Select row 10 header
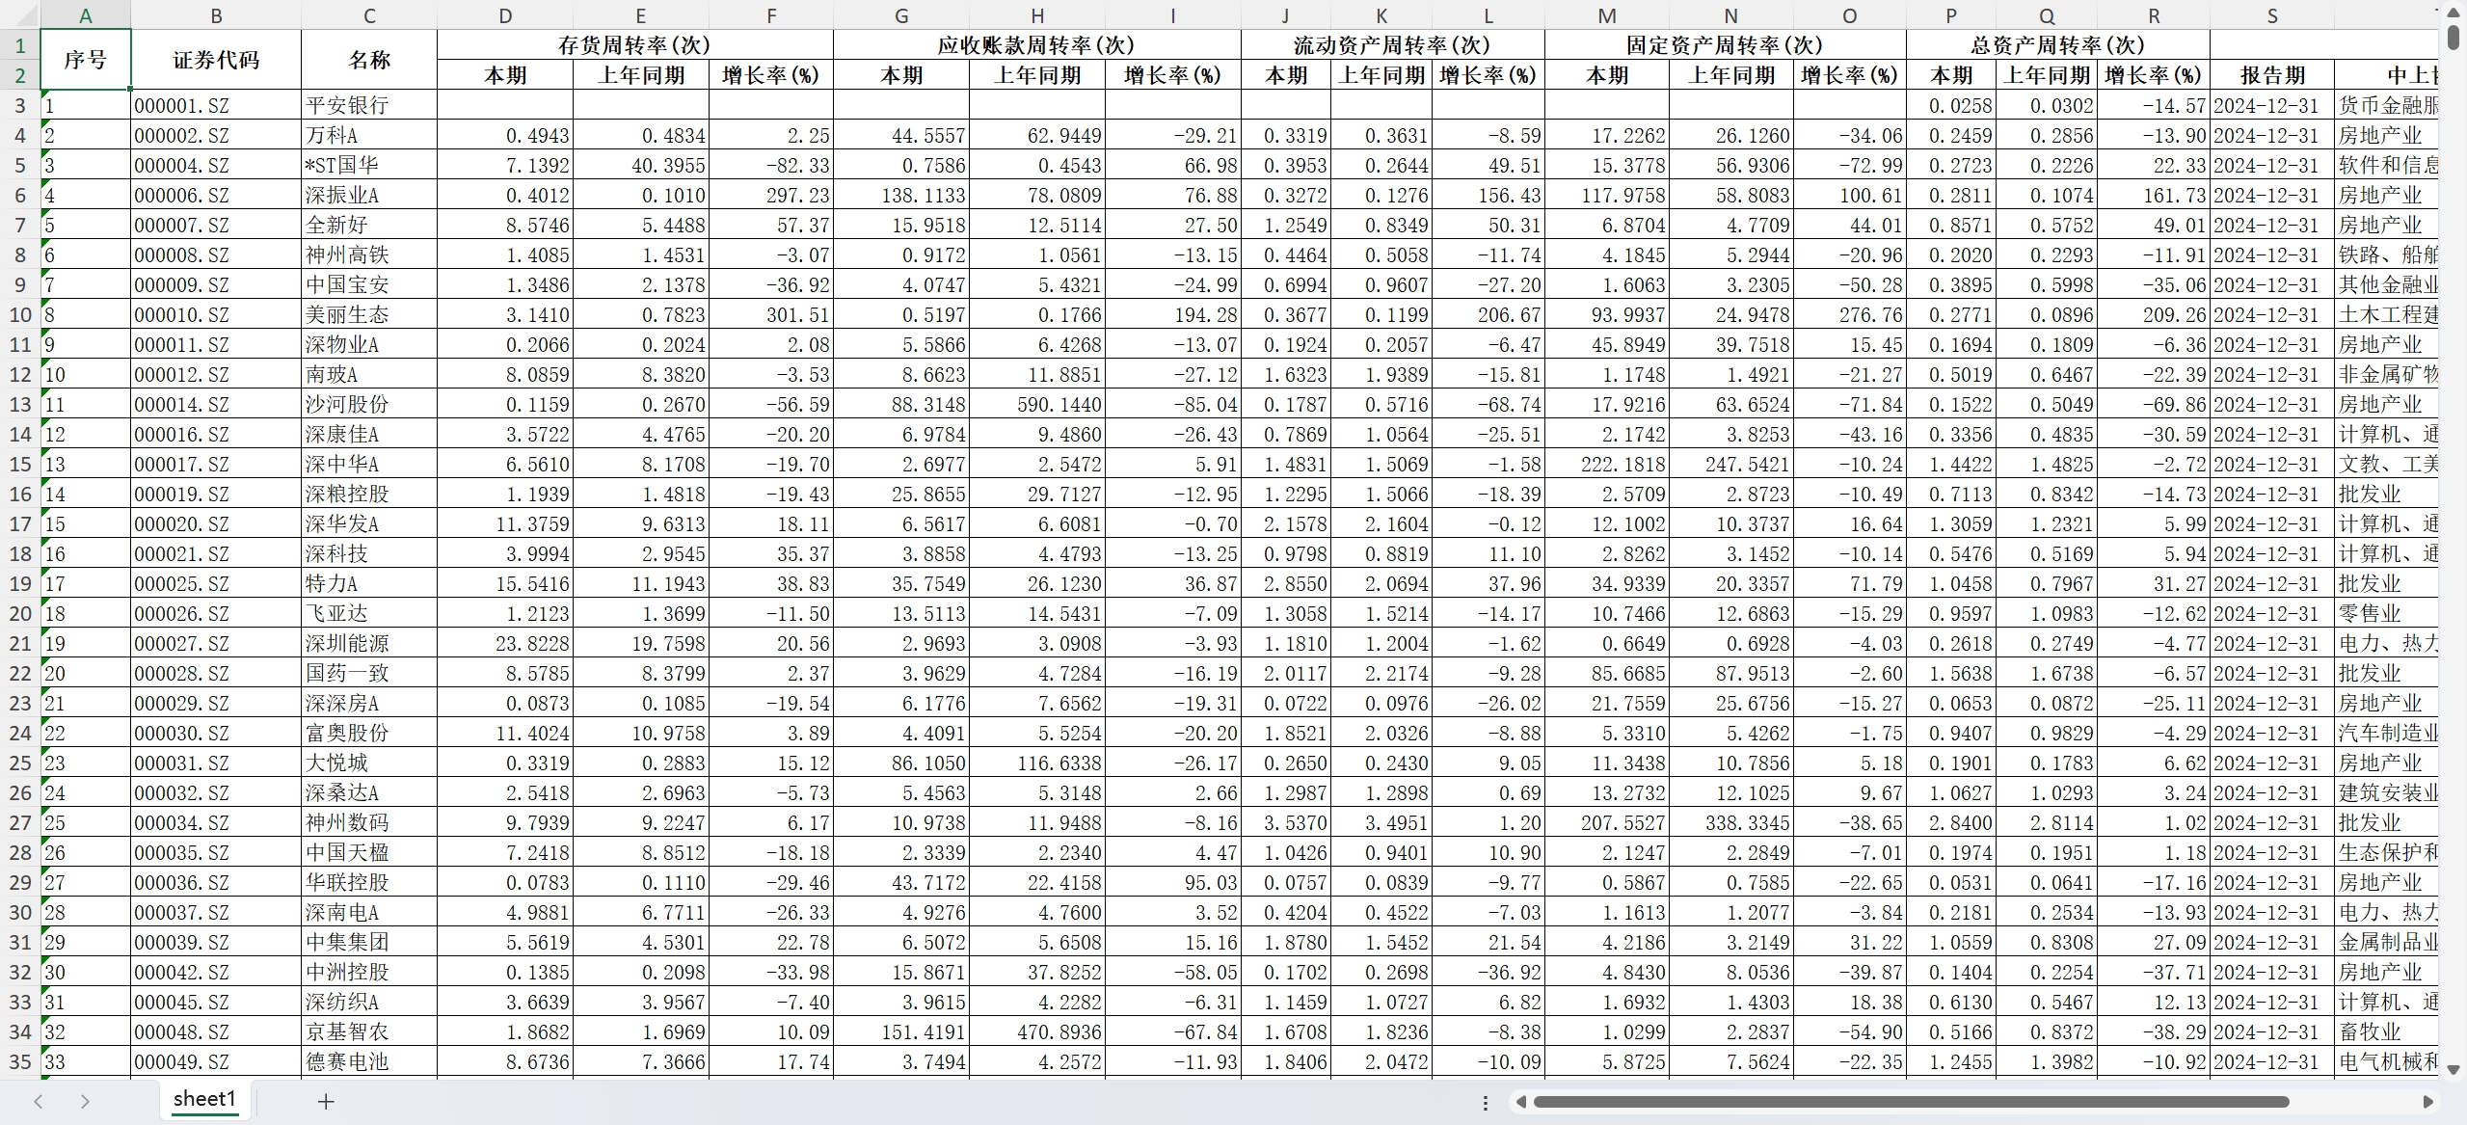Screen dimensions: 2467x1125 point(19,315)
